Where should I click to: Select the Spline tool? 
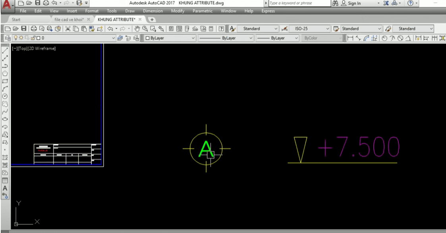5,111
